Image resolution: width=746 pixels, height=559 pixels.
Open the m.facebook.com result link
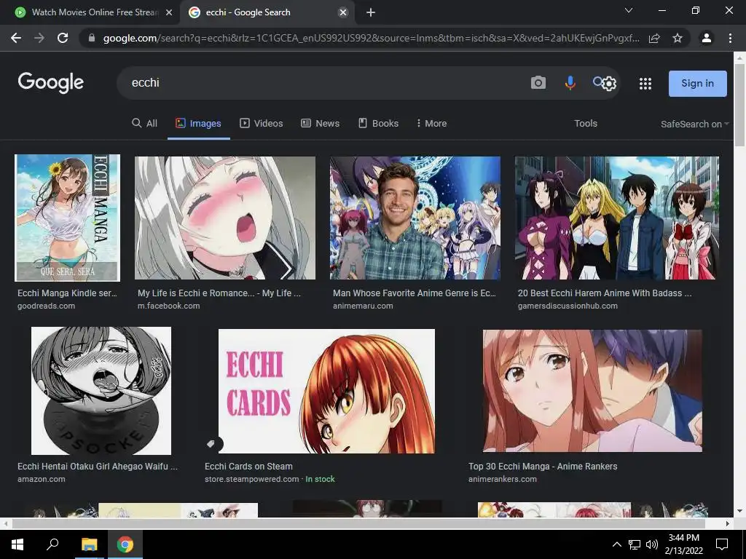coord(168,306)
